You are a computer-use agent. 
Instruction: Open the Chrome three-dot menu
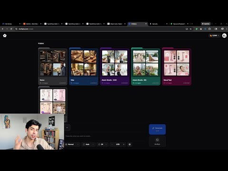pyautogui.click(x=227, y=29)
